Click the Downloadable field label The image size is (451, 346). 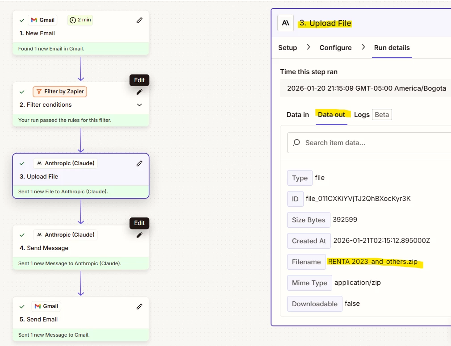tap(315, 304)
